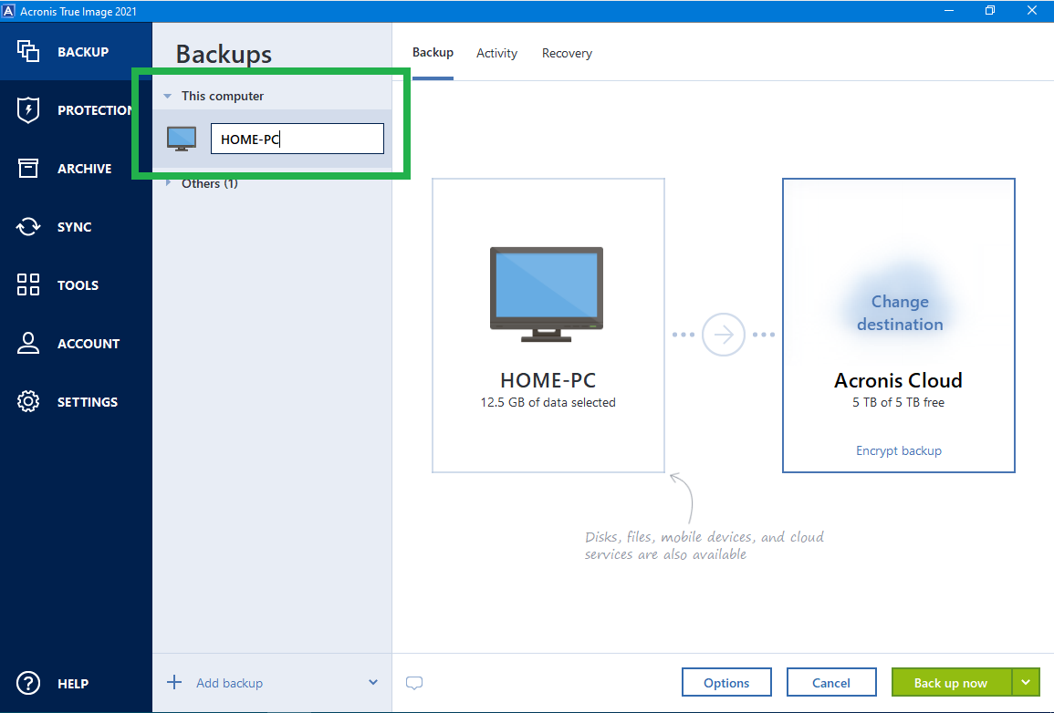Image resolution: width=1054 pixels, height=713 pixels.
Task: Open the Tools panel
Action: 27,284
